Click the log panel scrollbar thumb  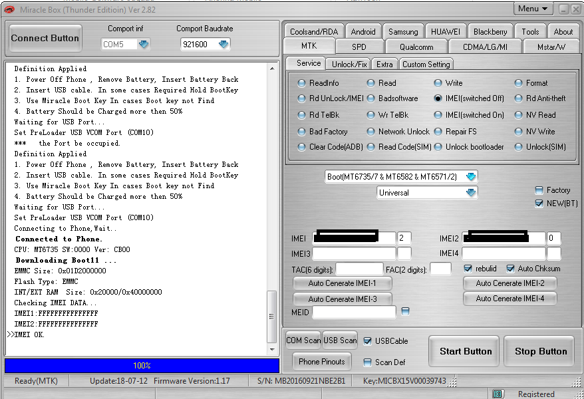coord(272,317)
